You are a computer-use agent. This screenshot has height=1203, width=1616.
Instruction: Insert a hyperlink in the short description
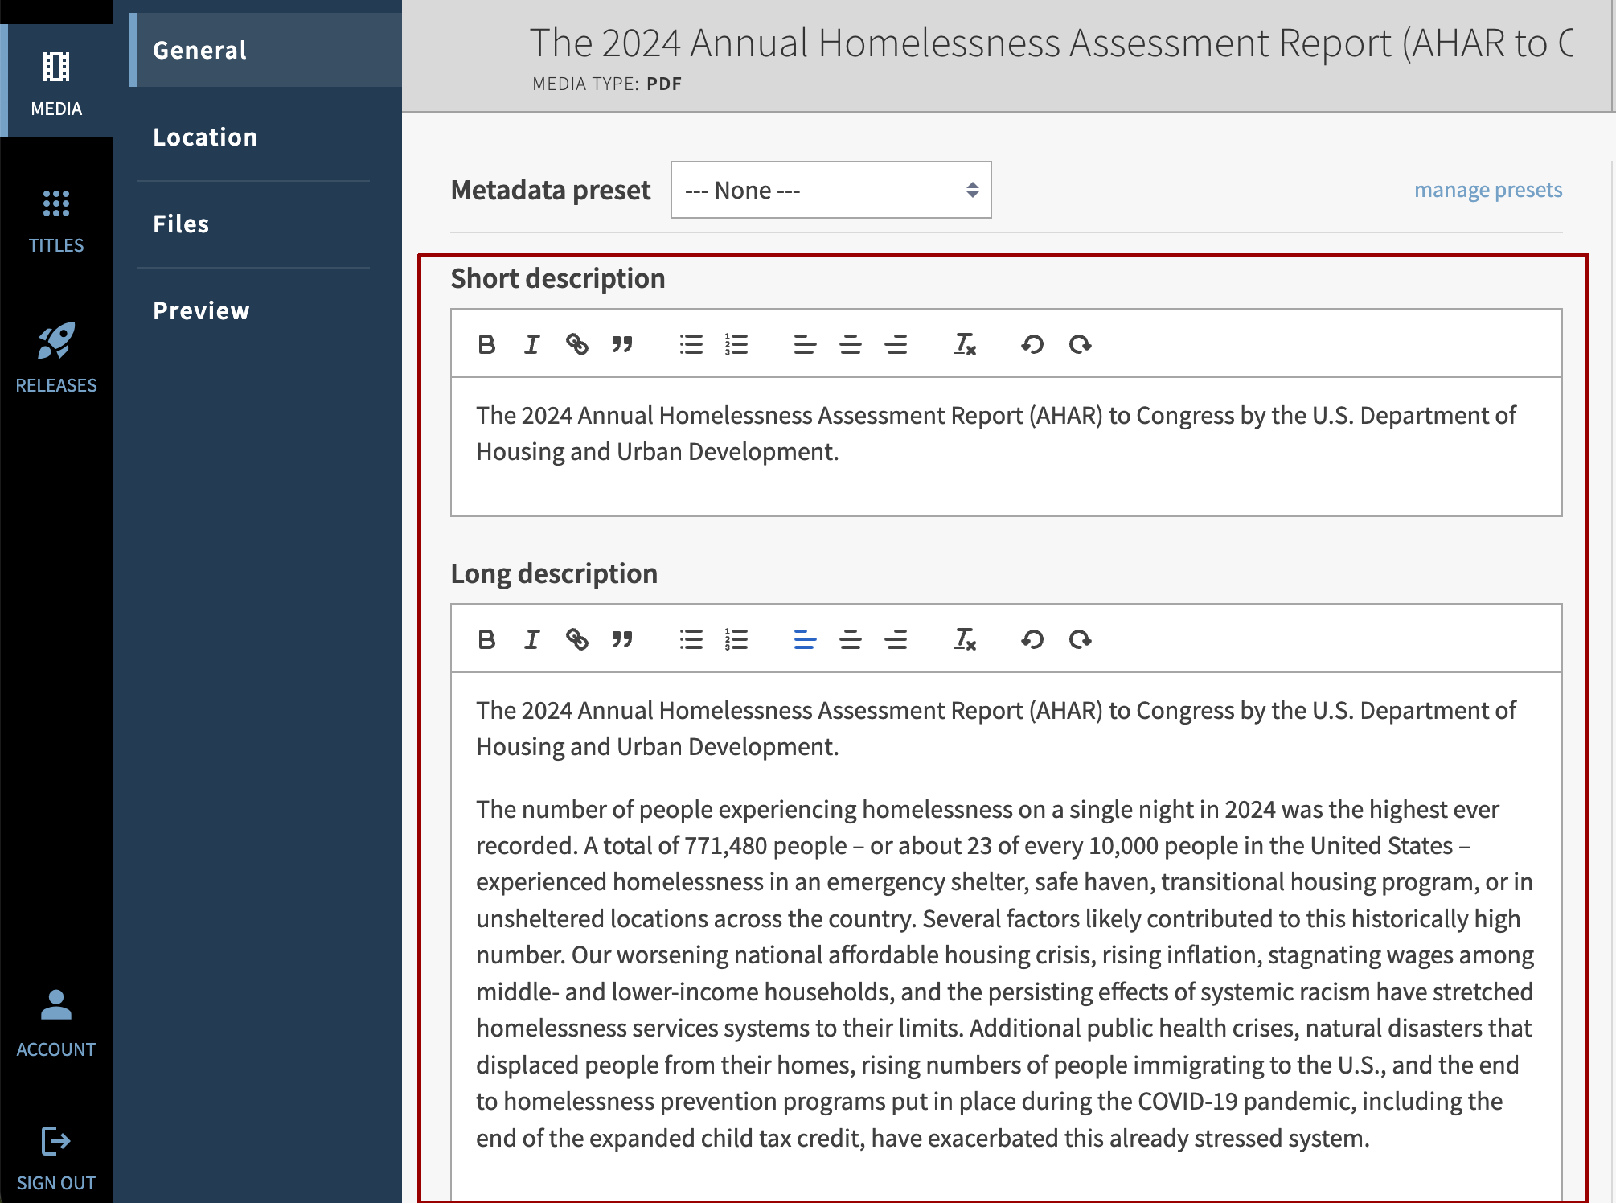[x=577, y=344]
